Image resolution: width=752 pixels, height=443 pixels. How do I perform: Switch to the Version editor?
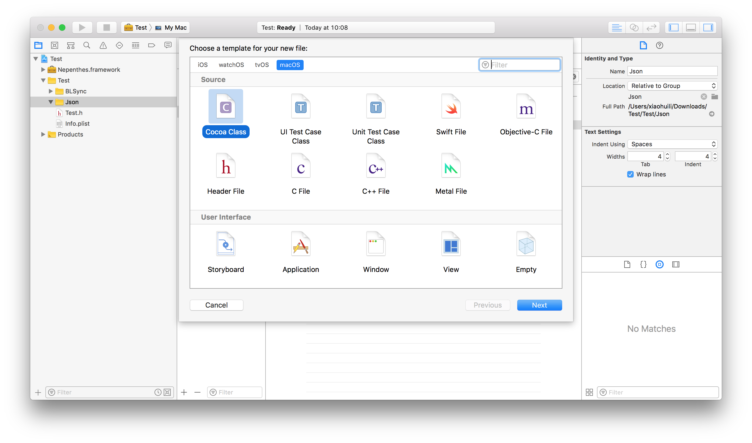coord(651,28)
